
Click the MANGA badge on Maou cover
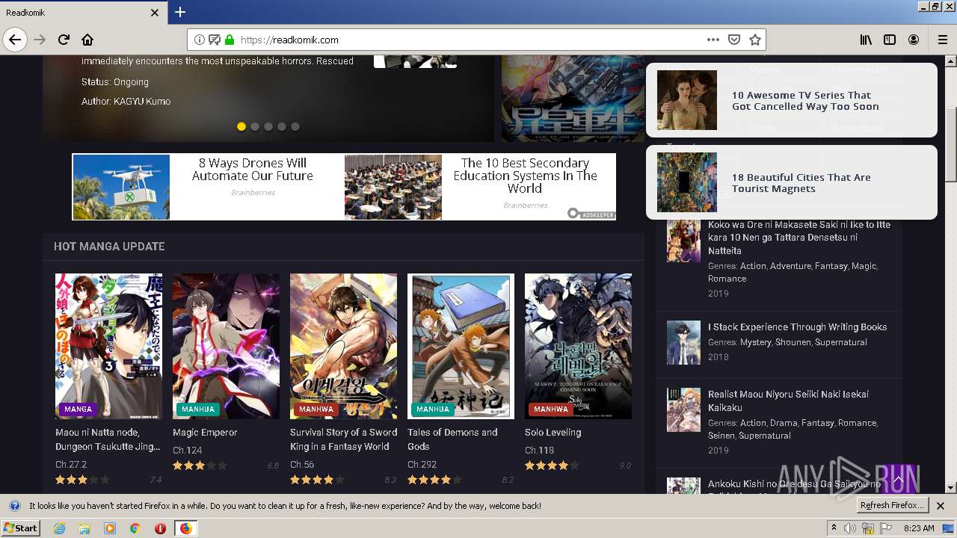tap(78, 409)
